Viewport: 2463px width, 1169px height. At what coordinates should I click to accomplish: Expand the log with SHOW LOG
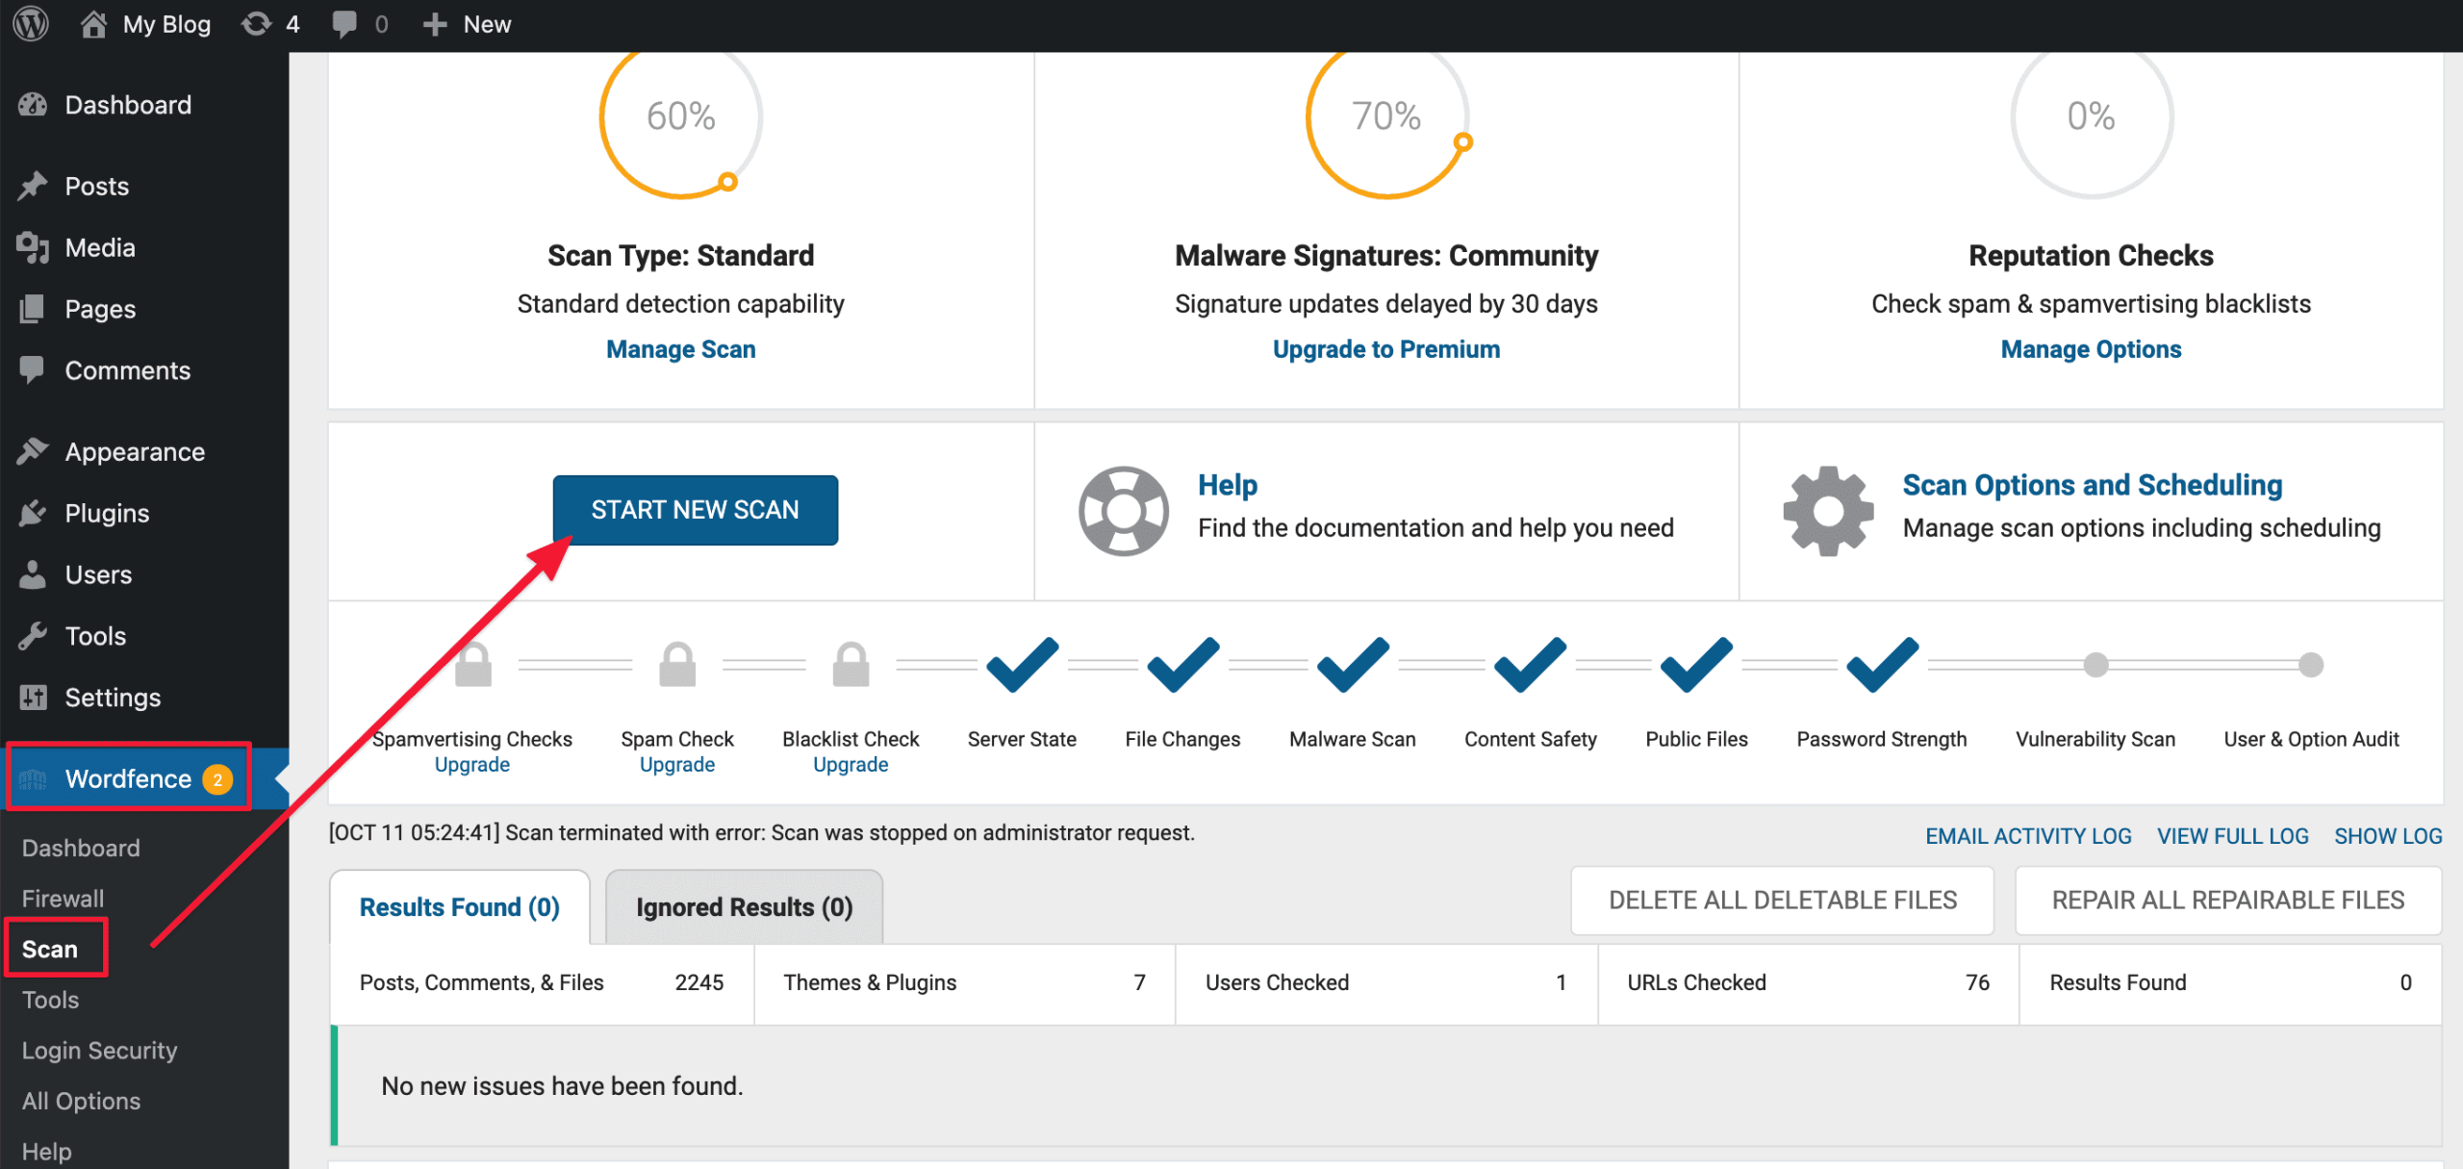(2387, 836)
